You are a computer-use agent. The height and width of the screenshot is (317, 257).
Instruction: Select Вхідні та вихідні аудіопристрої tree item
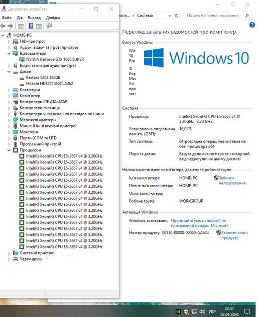pos(48,65)
